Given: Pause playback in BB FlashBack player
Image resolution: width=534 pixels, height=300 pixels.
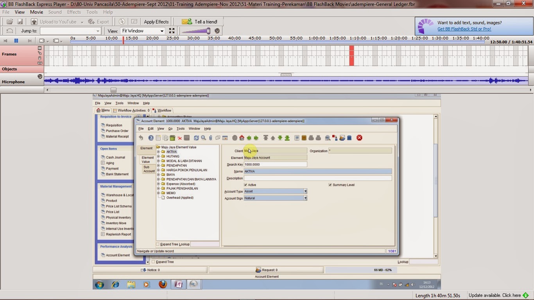Looking at the screenshot, I should coord(16,41).
